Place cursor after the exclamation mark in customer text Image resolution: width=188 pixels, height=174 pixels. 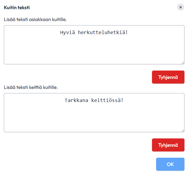pyautogui.click(x=128, y=32)
